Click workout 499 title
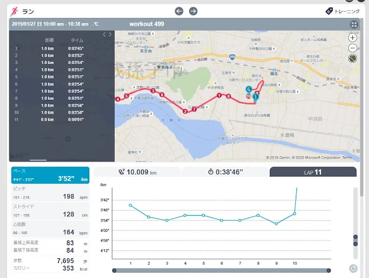This screenshot has width=369, height=278. (146, 24)
